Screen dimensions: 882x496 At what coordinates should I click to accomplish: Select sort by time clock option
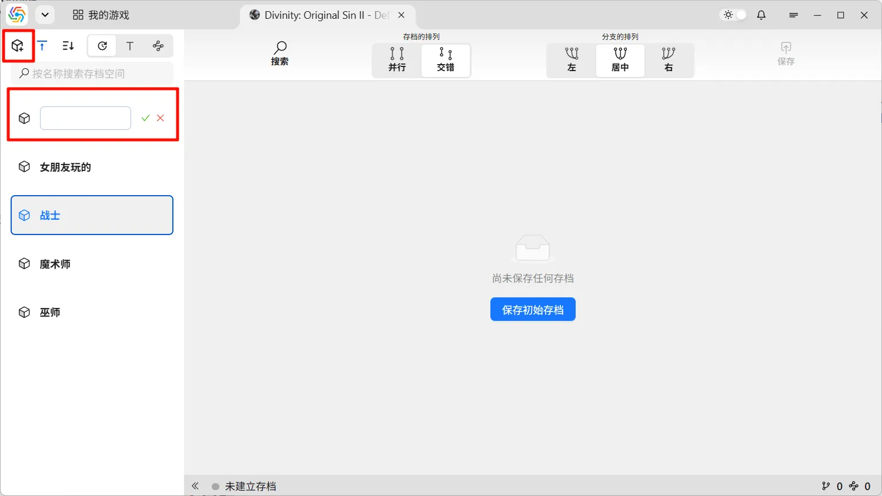[x=102, y=46]
